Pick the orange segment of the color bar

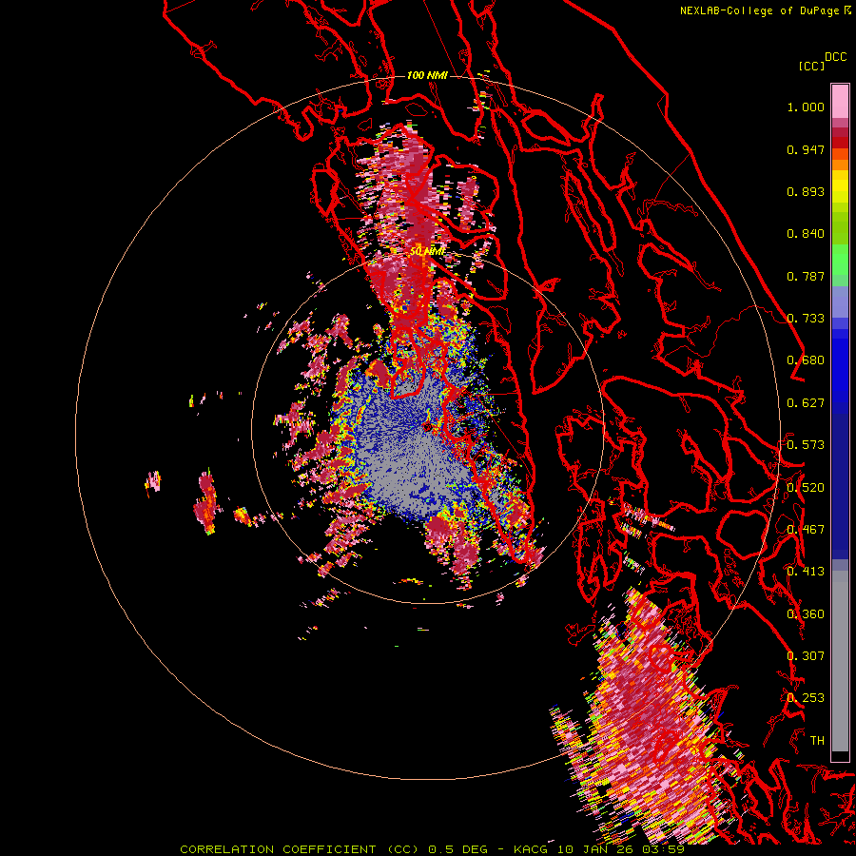click(x=840, y=165)
